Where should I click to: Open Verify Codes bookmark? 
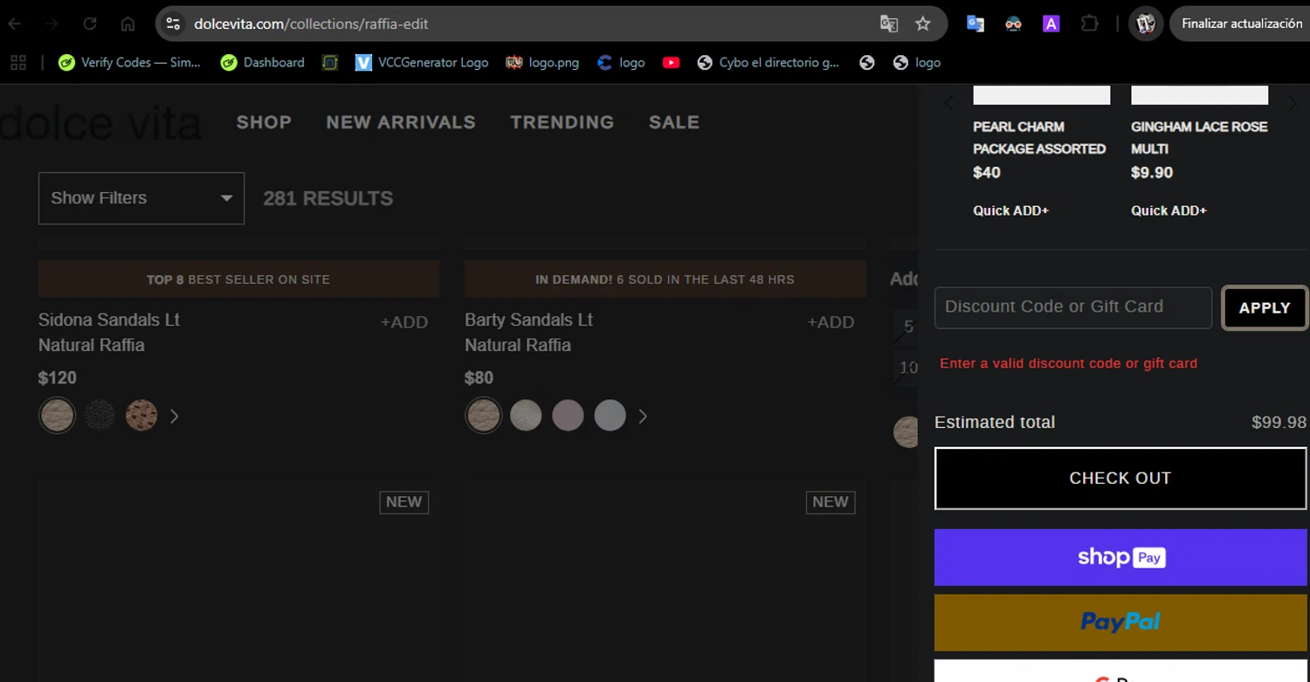coord(129,62)
